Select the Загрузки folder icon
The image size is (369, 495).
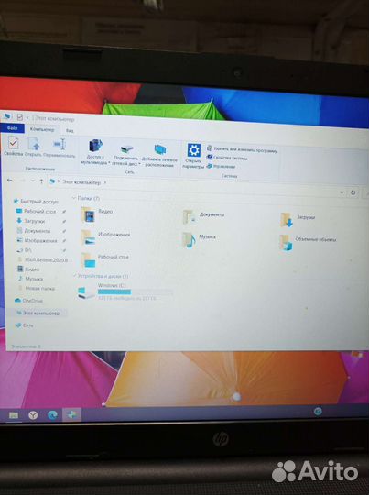[x=287, y=219]
